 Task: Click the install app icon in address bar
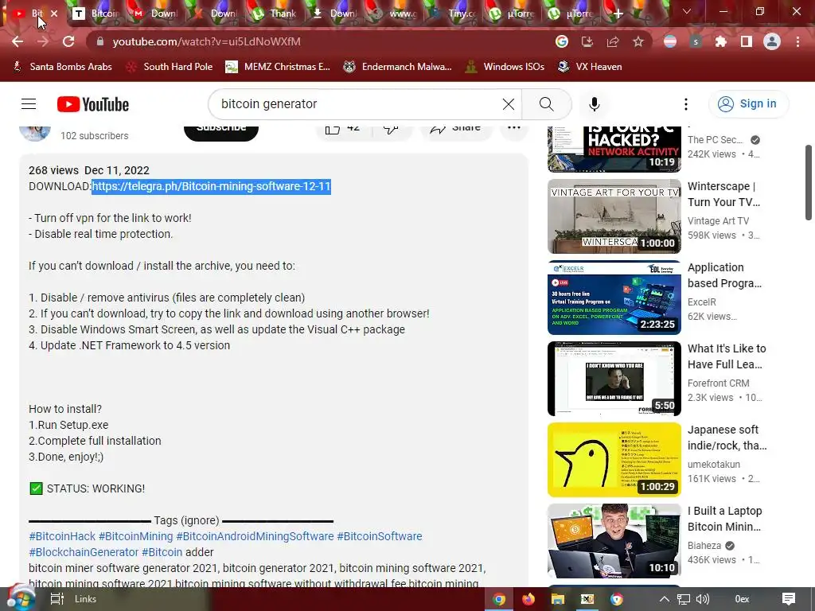[587, 41]
